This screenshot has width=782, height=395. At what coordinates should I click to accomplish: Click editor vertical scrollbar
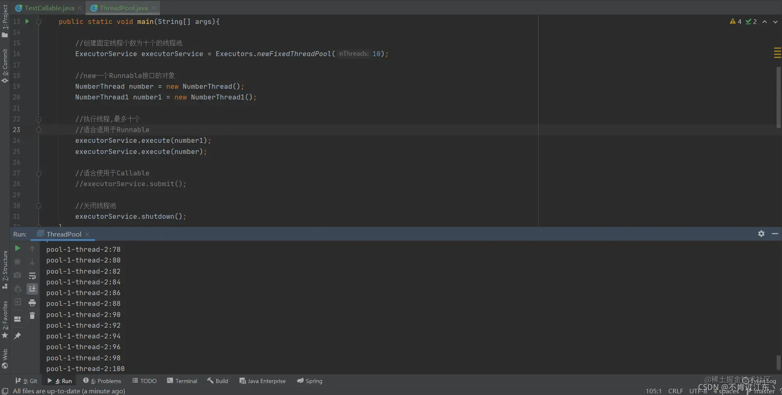[x=778, y=97]
